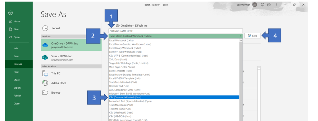Select Text (Macintosh) (*.txt)
This screenshot has width=318, height=121.
click(174, 105)
